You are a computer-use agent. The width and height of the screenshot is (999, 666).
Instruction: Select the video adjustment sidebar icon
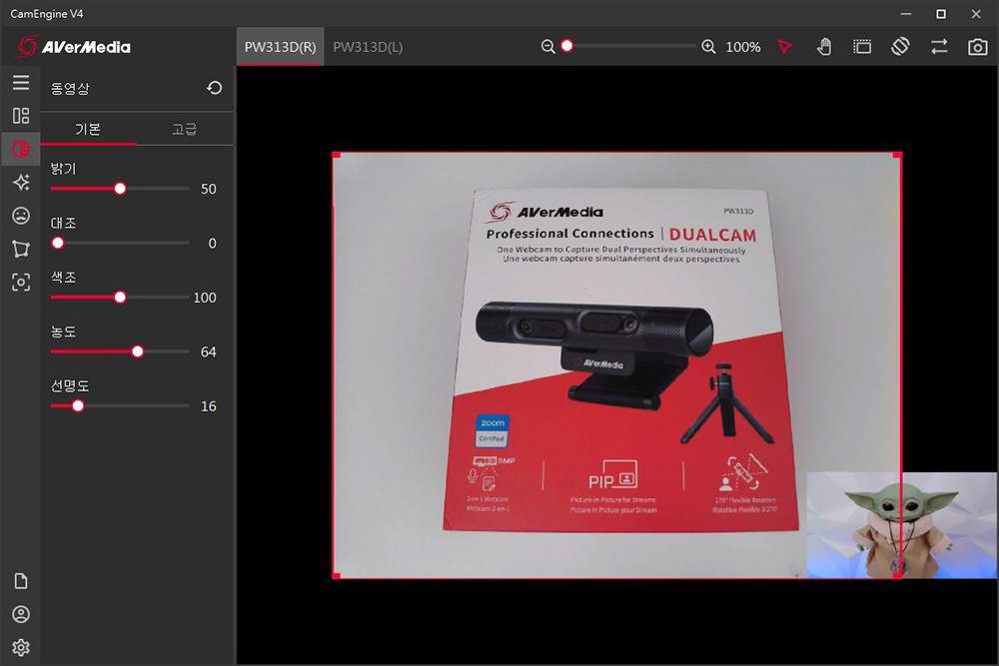(x=21, y=149)
